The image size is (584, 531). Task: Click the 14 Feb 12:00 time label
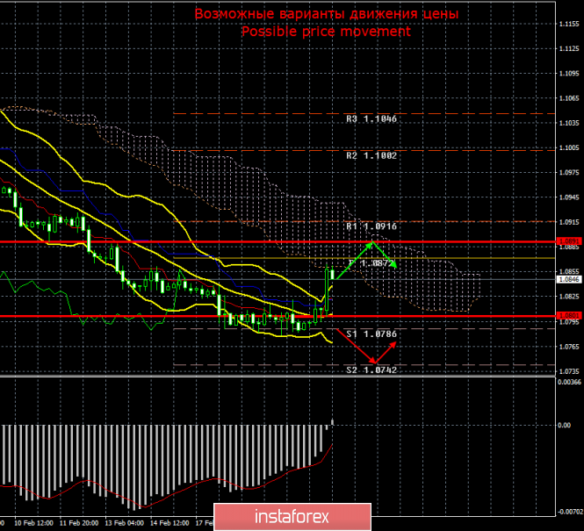[169, 523]
